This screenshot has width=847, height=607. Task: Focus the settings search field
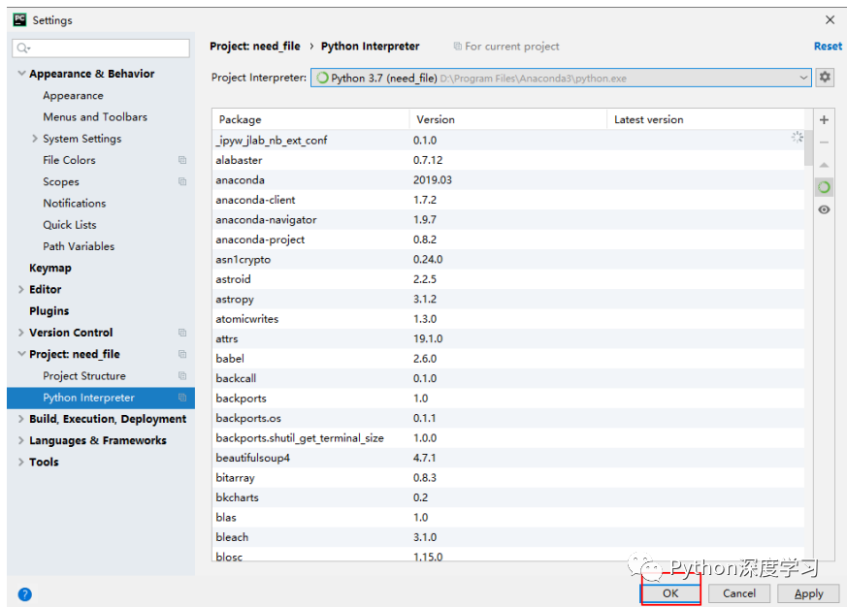point(101,48)
